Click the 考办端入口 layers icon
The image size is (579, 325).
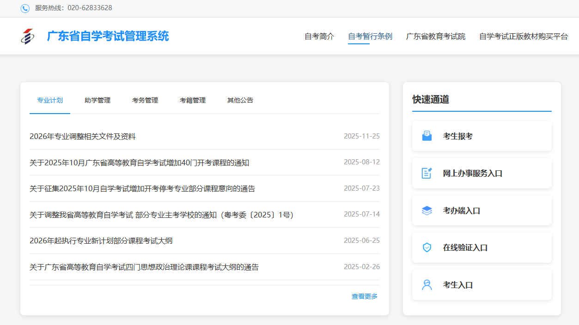[427, 211]
